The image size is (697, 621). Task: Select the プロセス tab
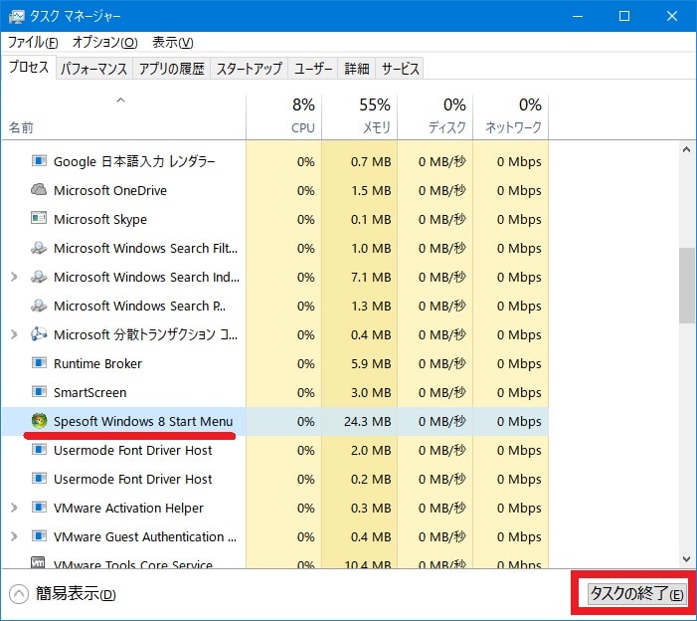[29, 68]
